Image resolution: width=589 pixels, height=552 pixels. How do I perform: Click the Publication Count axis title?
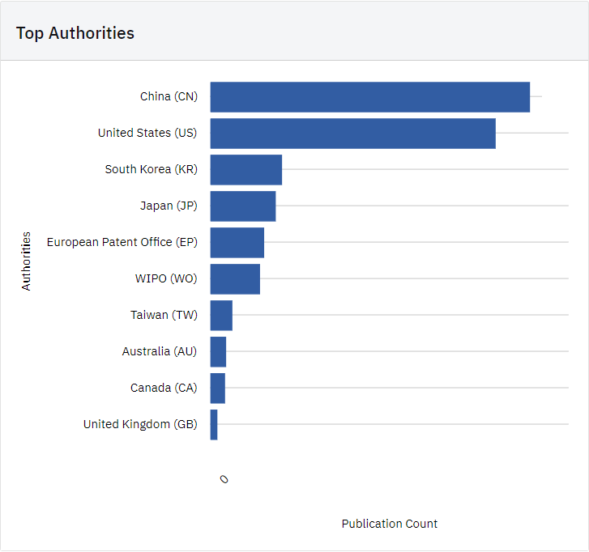pos(389,524)
